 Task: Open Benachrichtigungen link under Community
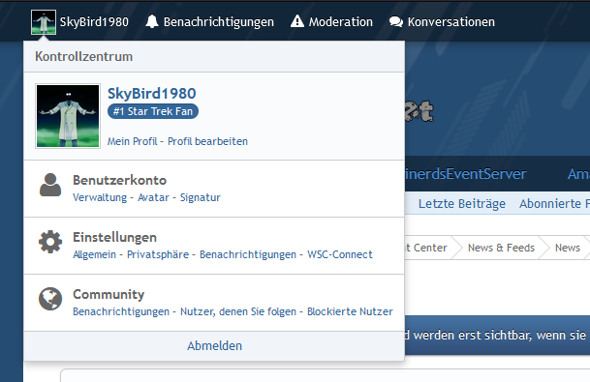tap(121, 311)
